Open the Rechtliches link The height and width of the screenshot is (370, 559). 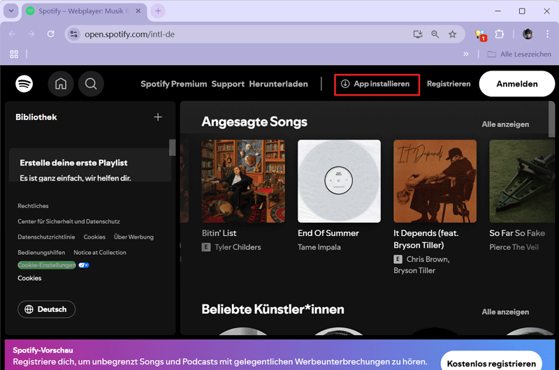33,206
